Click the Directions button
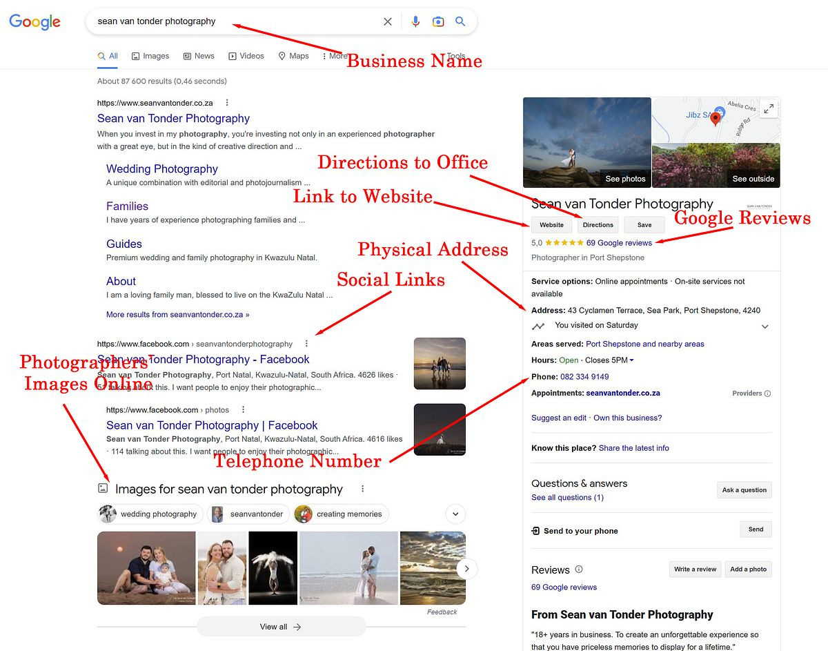 (x=598, y=225)
